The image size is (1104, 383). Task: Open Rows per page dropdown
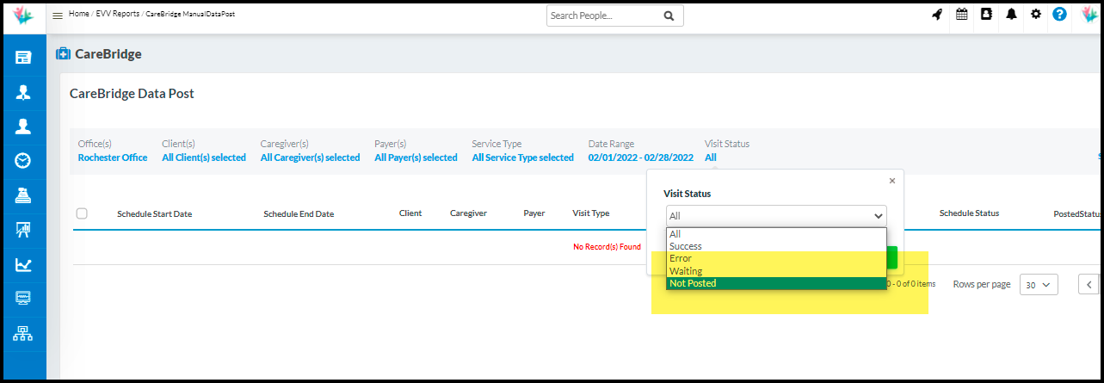pyautogui.click(x=1038, y=285)
